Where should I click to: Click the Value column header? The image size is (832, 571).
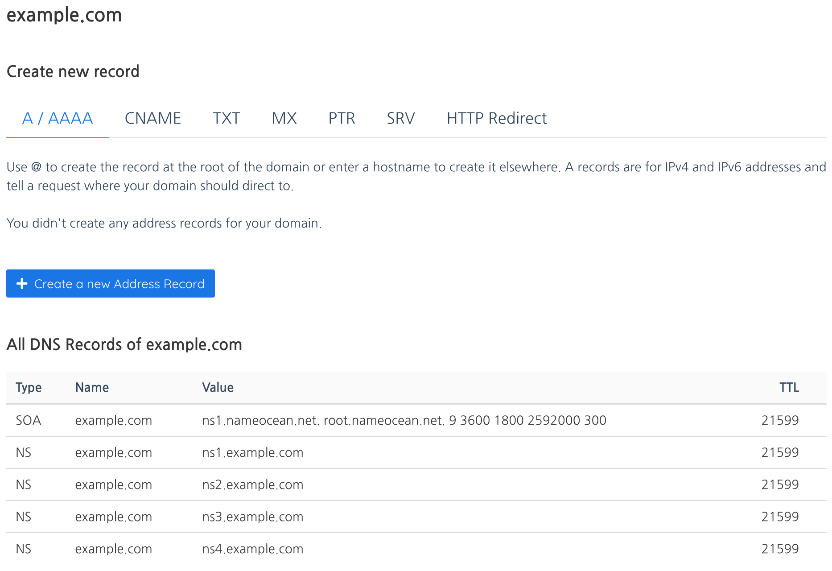tap(218, 387)
